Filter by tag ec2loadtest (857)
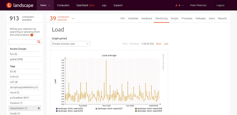Viewport: 237px width, 115px height. tap(25, 98)
